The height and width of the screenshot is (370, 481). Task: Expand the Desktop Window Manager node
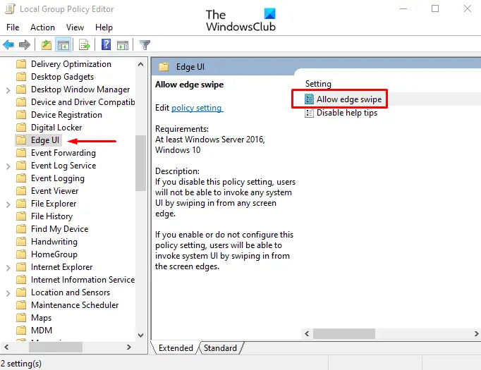pos(8,90)
